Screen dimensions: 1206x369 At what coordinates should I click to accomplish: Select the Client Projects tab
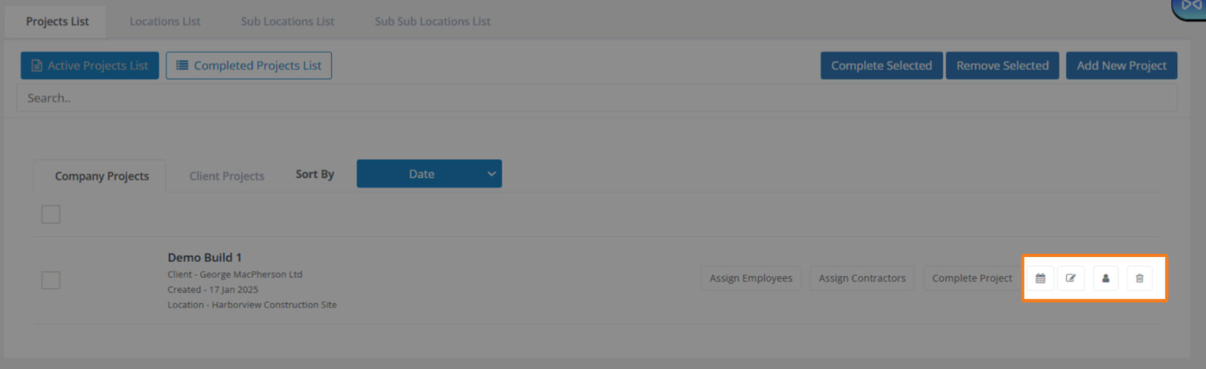click(227, 176)
